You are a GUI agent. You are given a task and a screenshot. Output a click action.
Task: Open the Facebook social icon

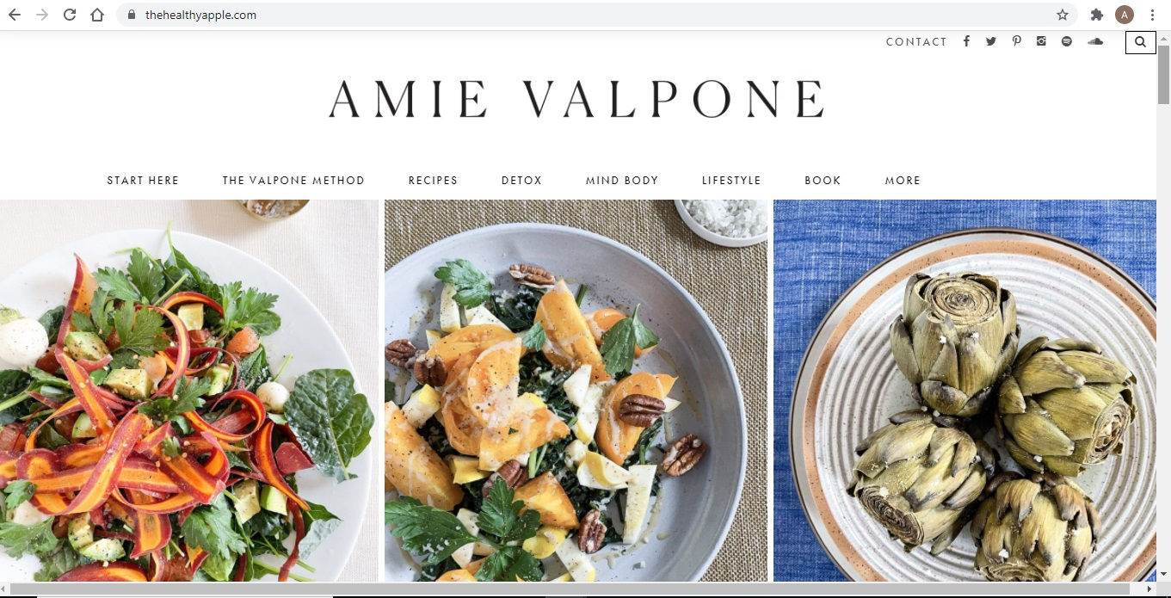click(x=966, y=41)
